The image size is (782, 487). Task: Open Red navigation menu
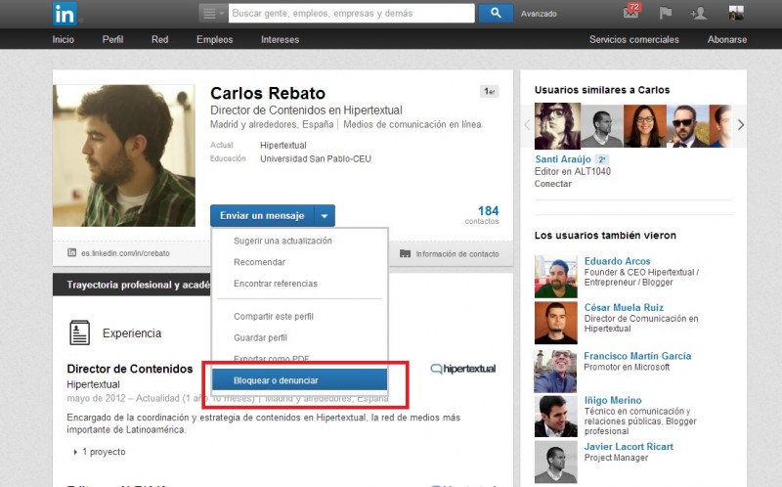click(x=159, y=39)
